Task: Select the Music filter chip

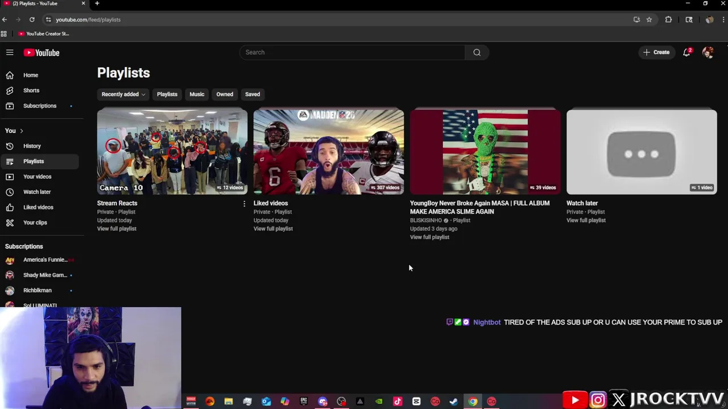Action: point(197,94)
